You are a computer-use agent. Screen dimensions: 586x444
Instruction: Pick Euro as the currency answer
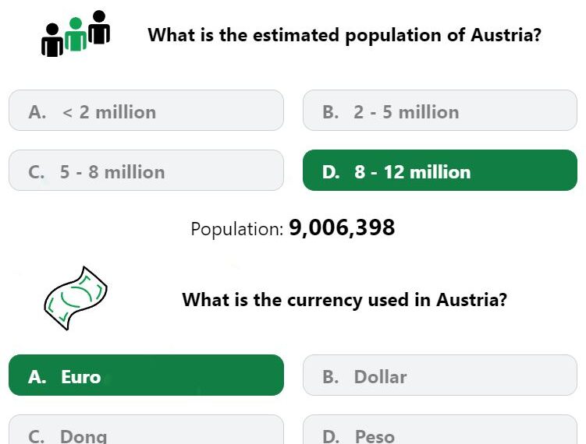coord(146,375)
